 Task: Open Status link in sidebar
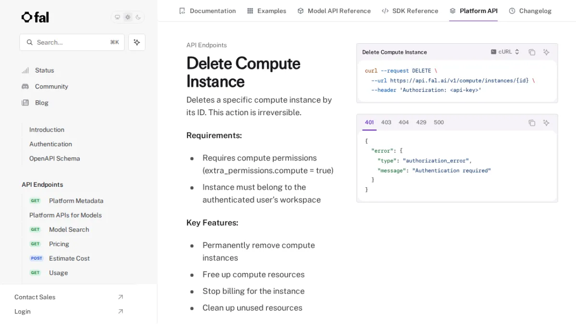(45, 70)
